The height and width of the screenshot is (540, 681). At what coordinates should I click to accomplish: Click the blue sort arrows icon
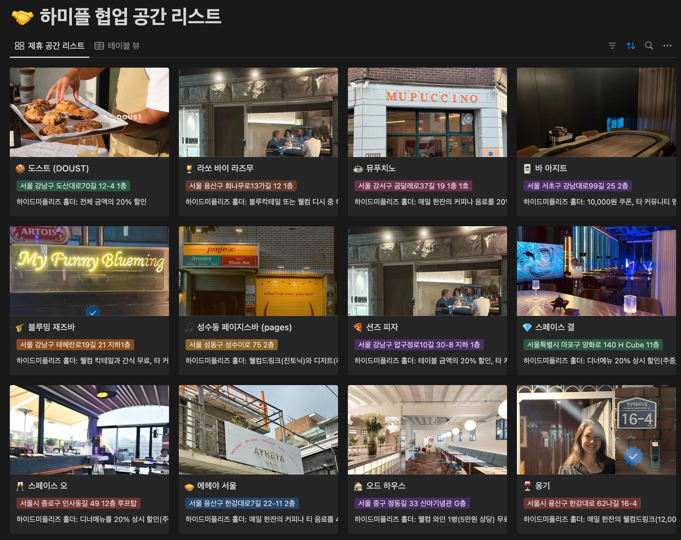[630, 46]
